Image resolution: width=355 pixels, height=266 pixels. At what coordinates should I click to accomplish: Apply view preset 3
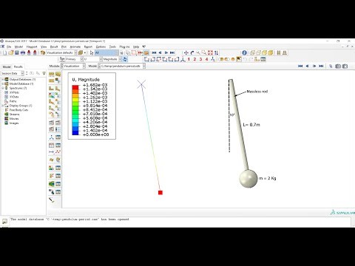(200, 59)
